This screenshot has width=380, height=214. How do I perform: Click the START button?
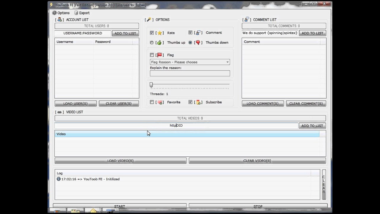pyautogui.click(x=120, y=206)
